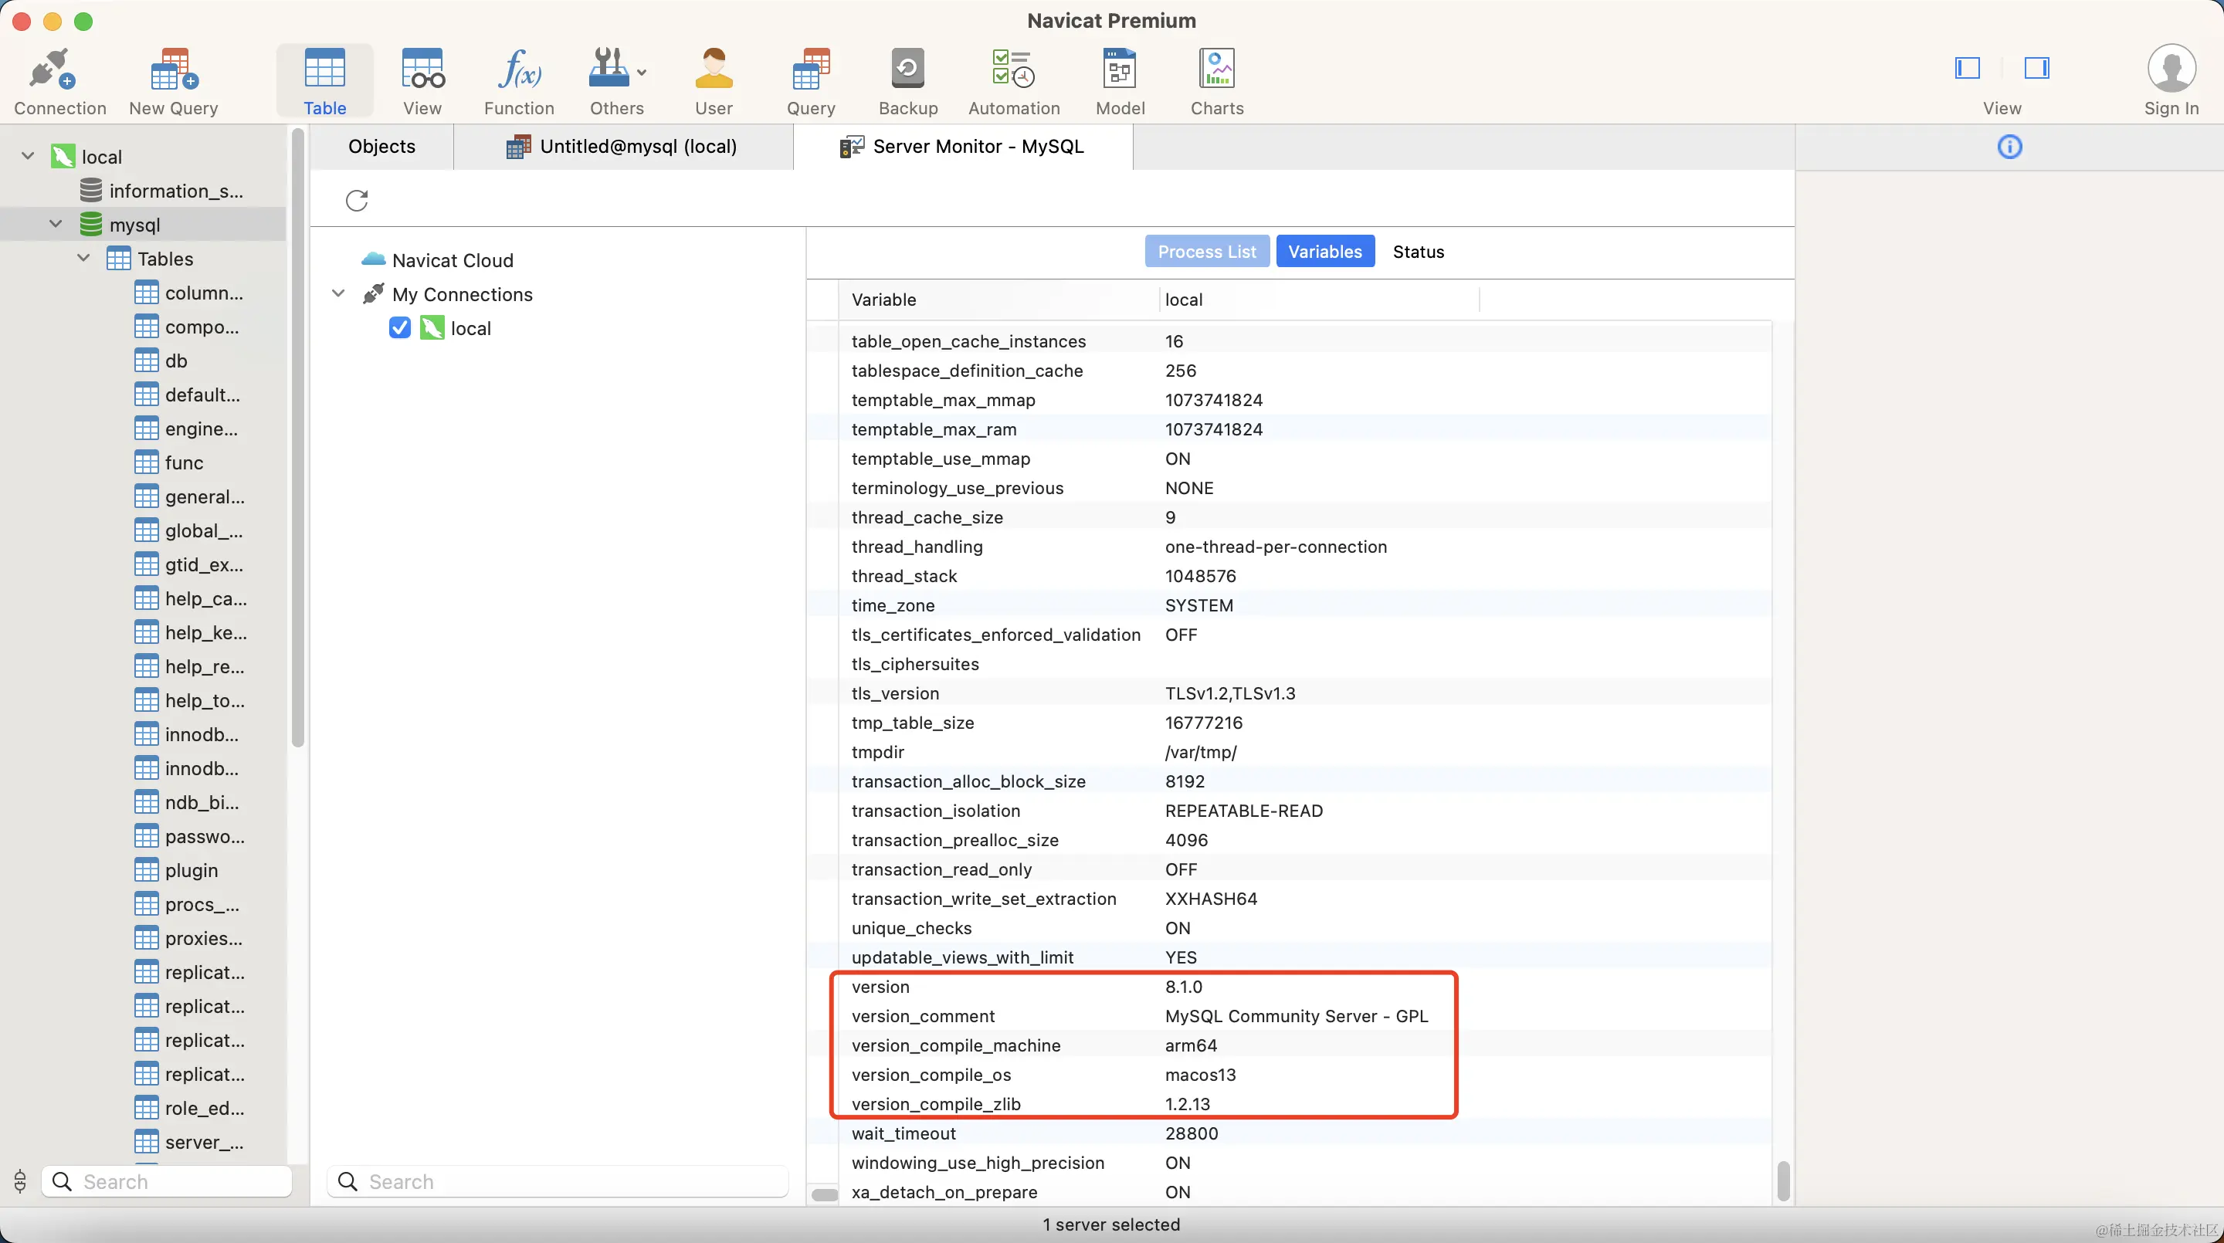
Task: Switch to the Status tab
Action: 1418,251
